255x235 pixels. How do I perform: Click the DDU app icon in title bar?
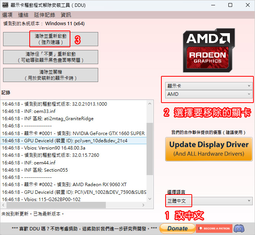[x=5, y=5]
